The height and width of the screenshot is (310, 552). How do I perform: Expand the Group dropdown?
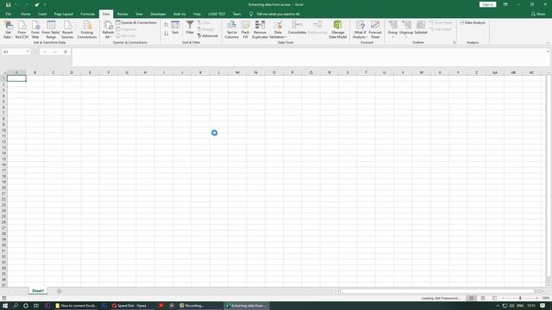[392, 37]
